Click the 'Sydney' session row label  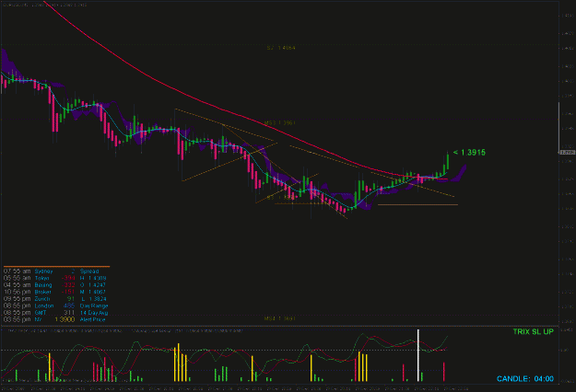click(43, 271)
